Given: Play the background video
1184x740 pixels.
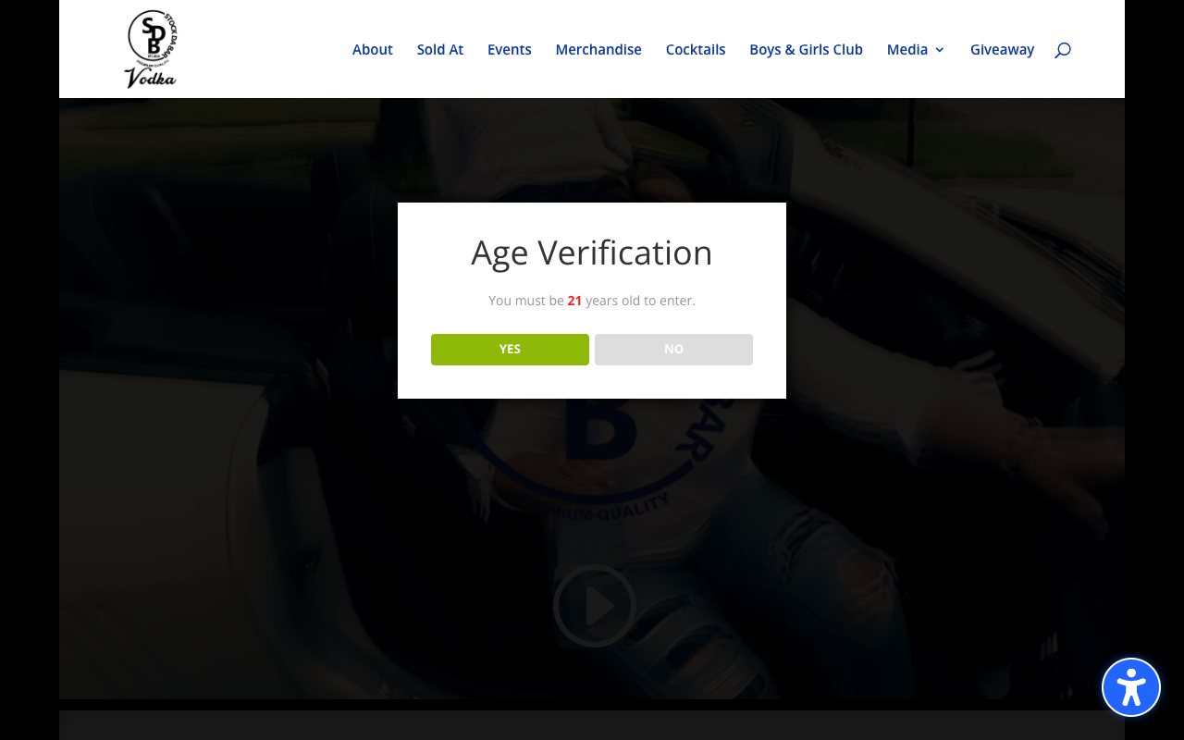Looking at the screenshot, I should point(595,606).
